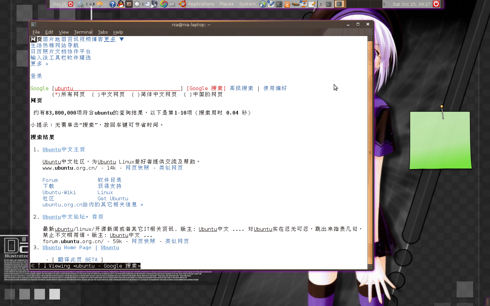Open the terminal Help menu
Screen dimensions: 490x306
[x=118, y=32]
